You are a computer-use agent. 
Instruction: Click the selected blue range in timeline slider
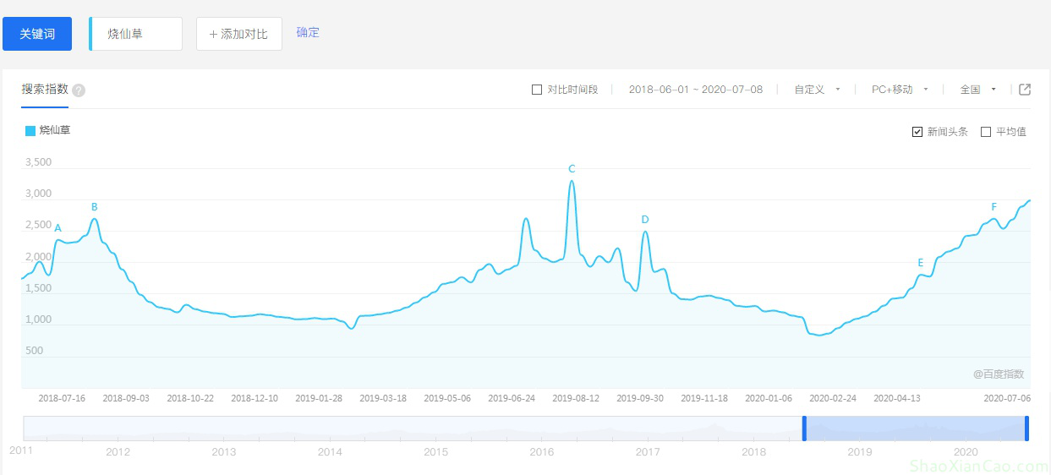916,429
